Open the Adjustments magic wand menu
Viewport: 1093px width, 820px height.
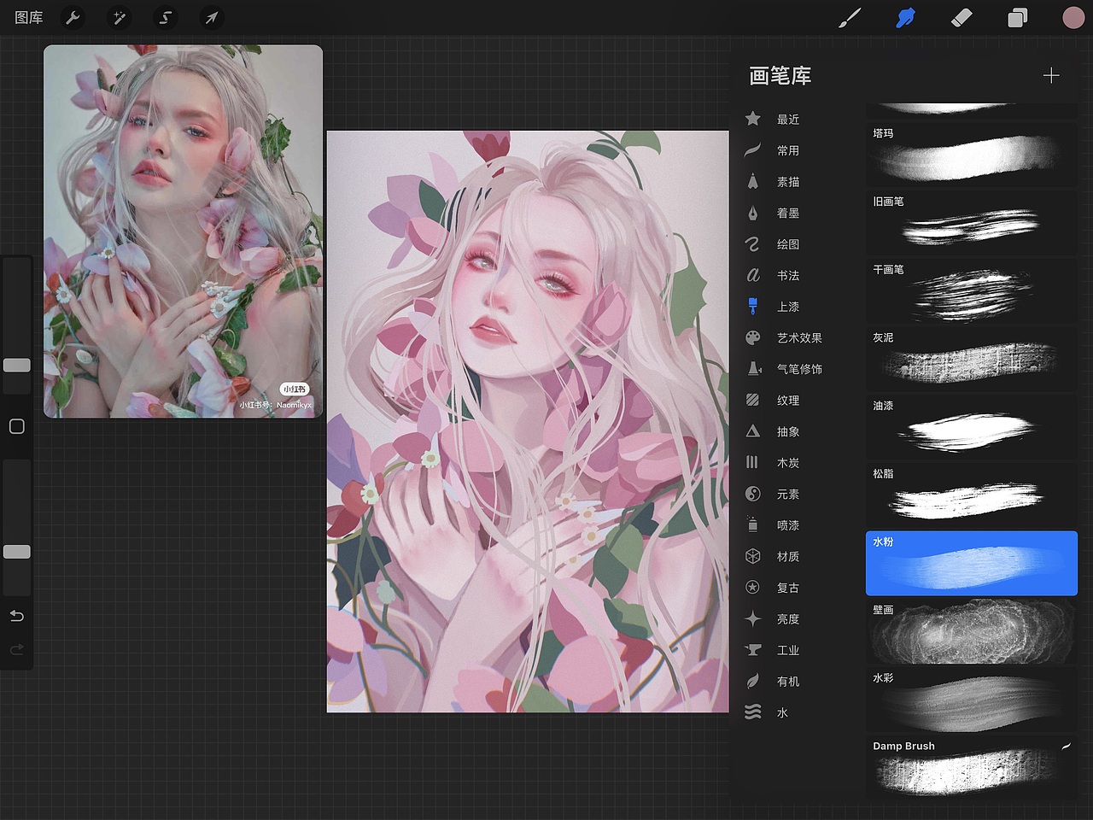(x=120, y=17)
